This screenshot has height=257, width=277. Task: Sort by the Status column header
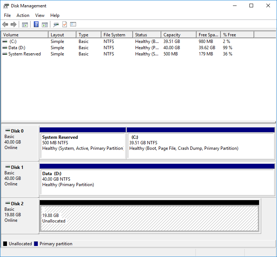(x=147, y=35)
